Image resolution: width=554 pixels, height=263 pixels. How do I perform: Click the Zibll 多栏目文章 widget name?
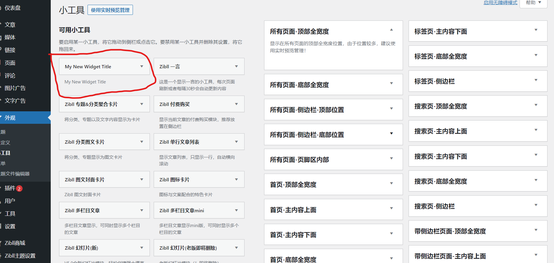coord(82,211)
